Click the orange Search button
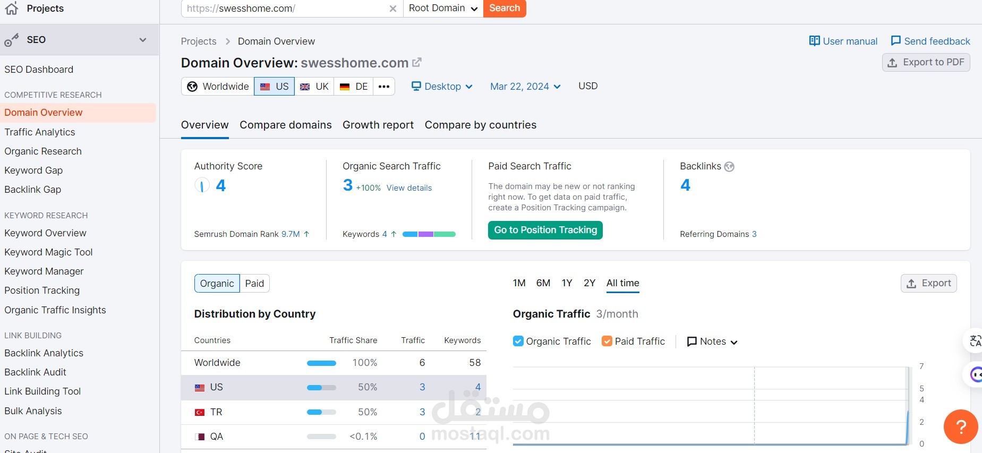The height and width of the screenshot is (453, 982). pyautogui.click(x=505, y=8)
